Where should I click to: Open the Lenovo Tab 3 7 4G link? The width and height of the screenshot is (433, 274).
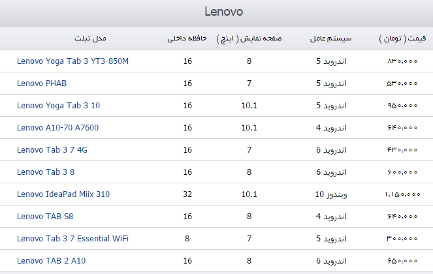(x=52, y=150)
